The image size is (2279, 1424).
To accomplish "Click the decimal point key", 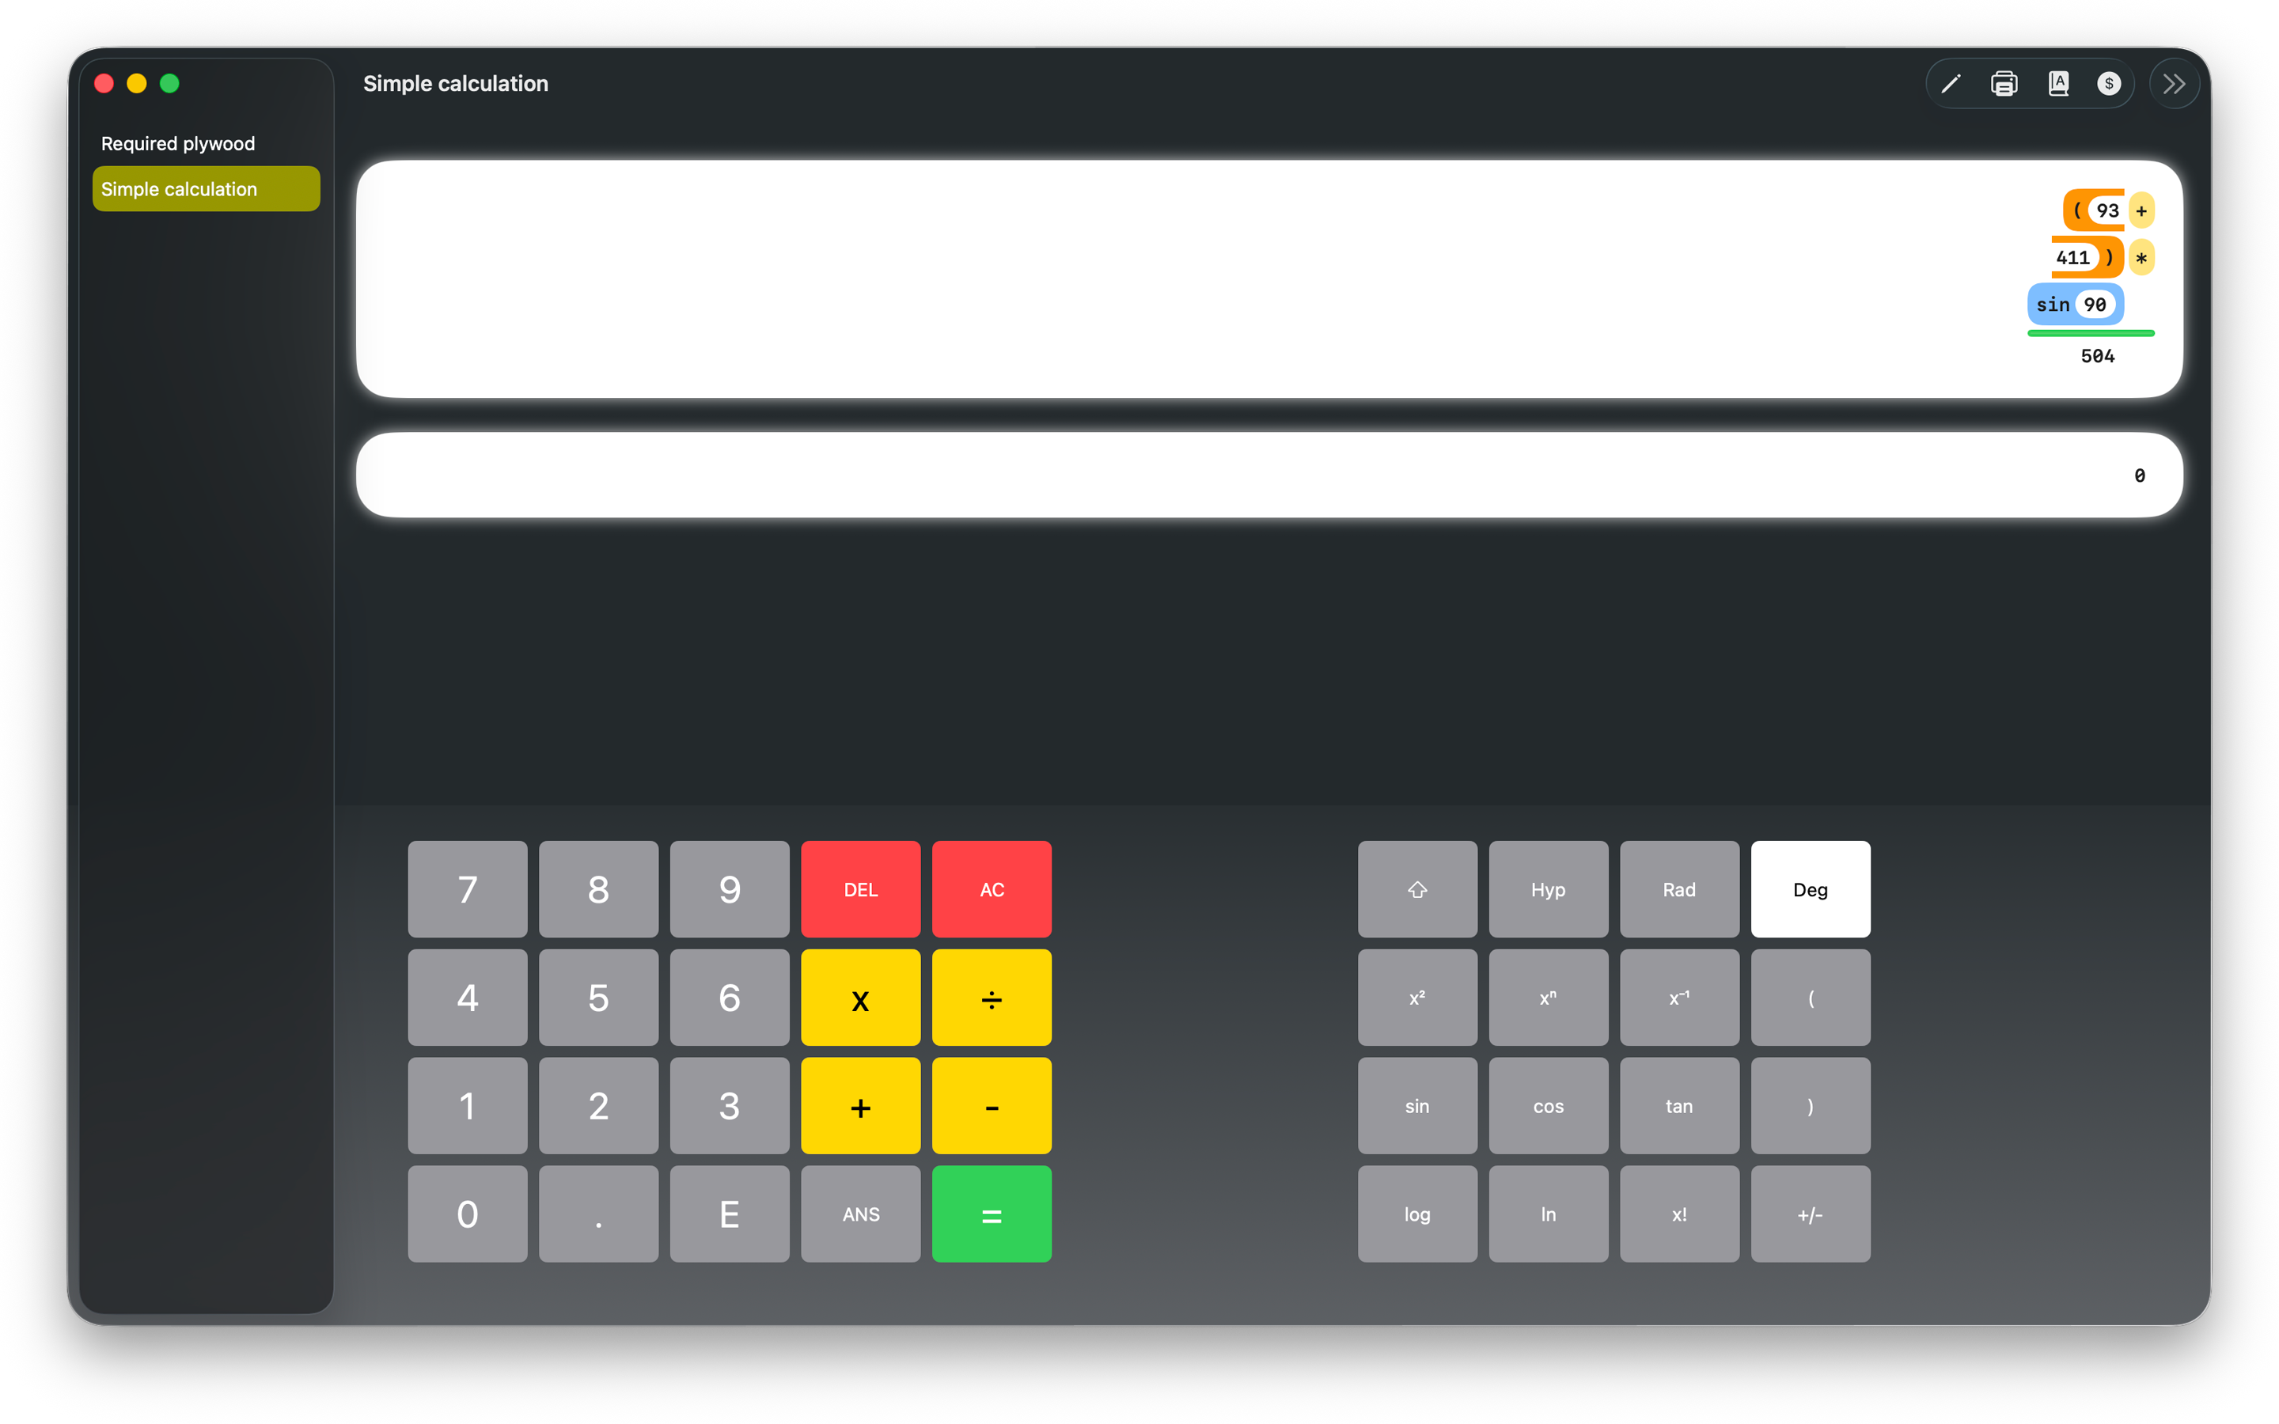I will [598, 1214].
